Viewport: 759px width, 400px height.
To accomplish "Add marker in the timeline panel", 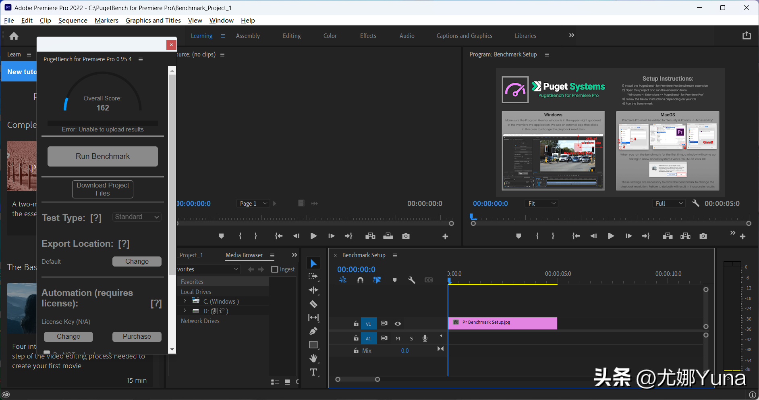I will [x=395, y=280].
